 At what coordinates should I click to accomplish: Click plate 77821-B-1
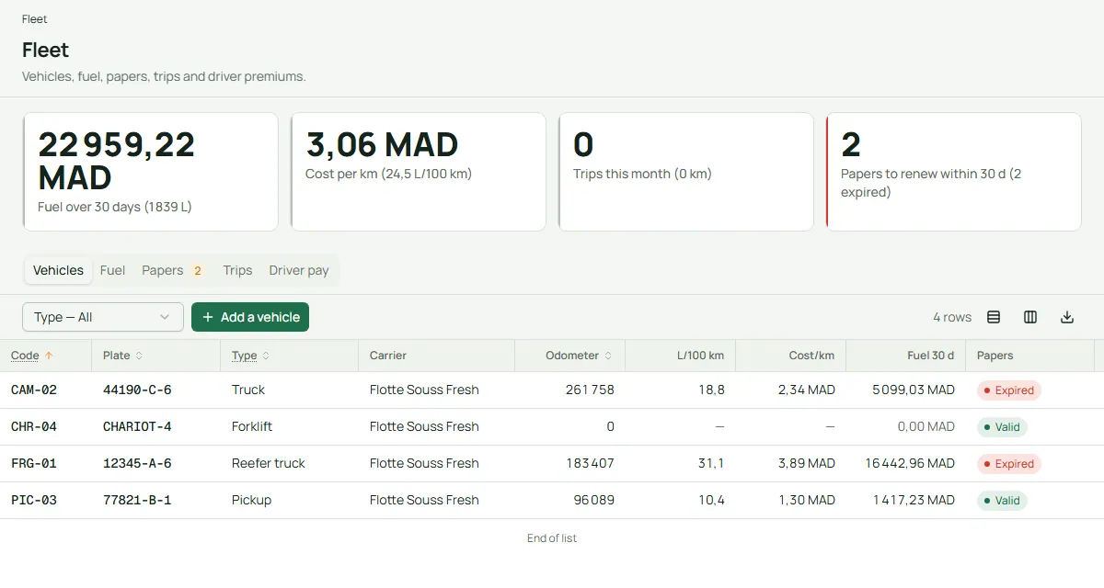coord(137,500)
